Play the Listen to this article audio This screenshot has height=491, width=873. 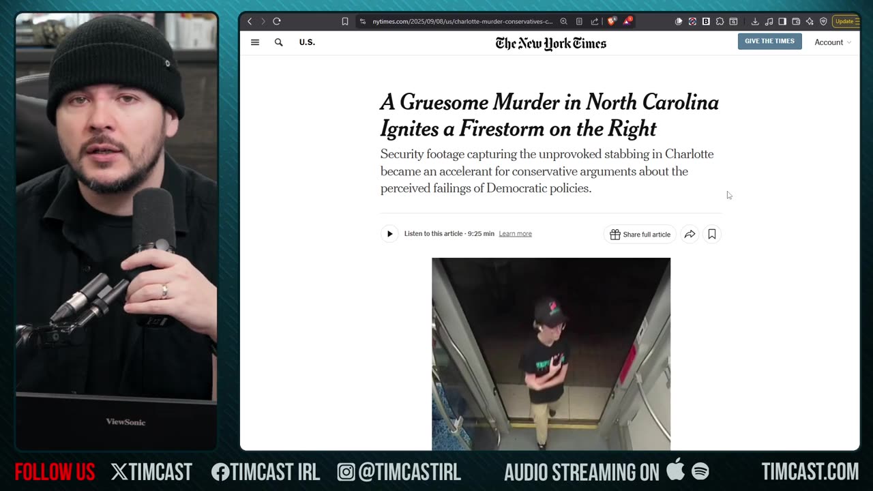[389, 234]
